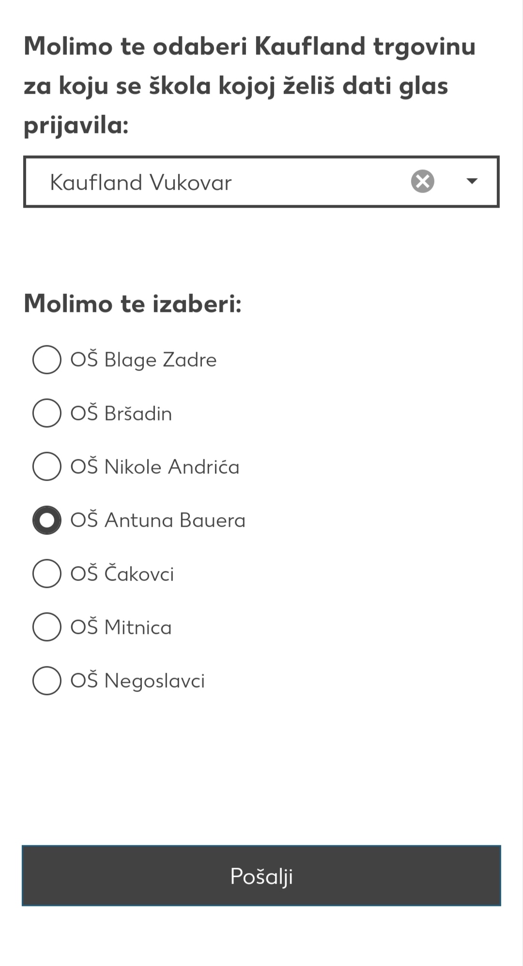Click the OŠ Negoslavci label text

pos(138,680)
